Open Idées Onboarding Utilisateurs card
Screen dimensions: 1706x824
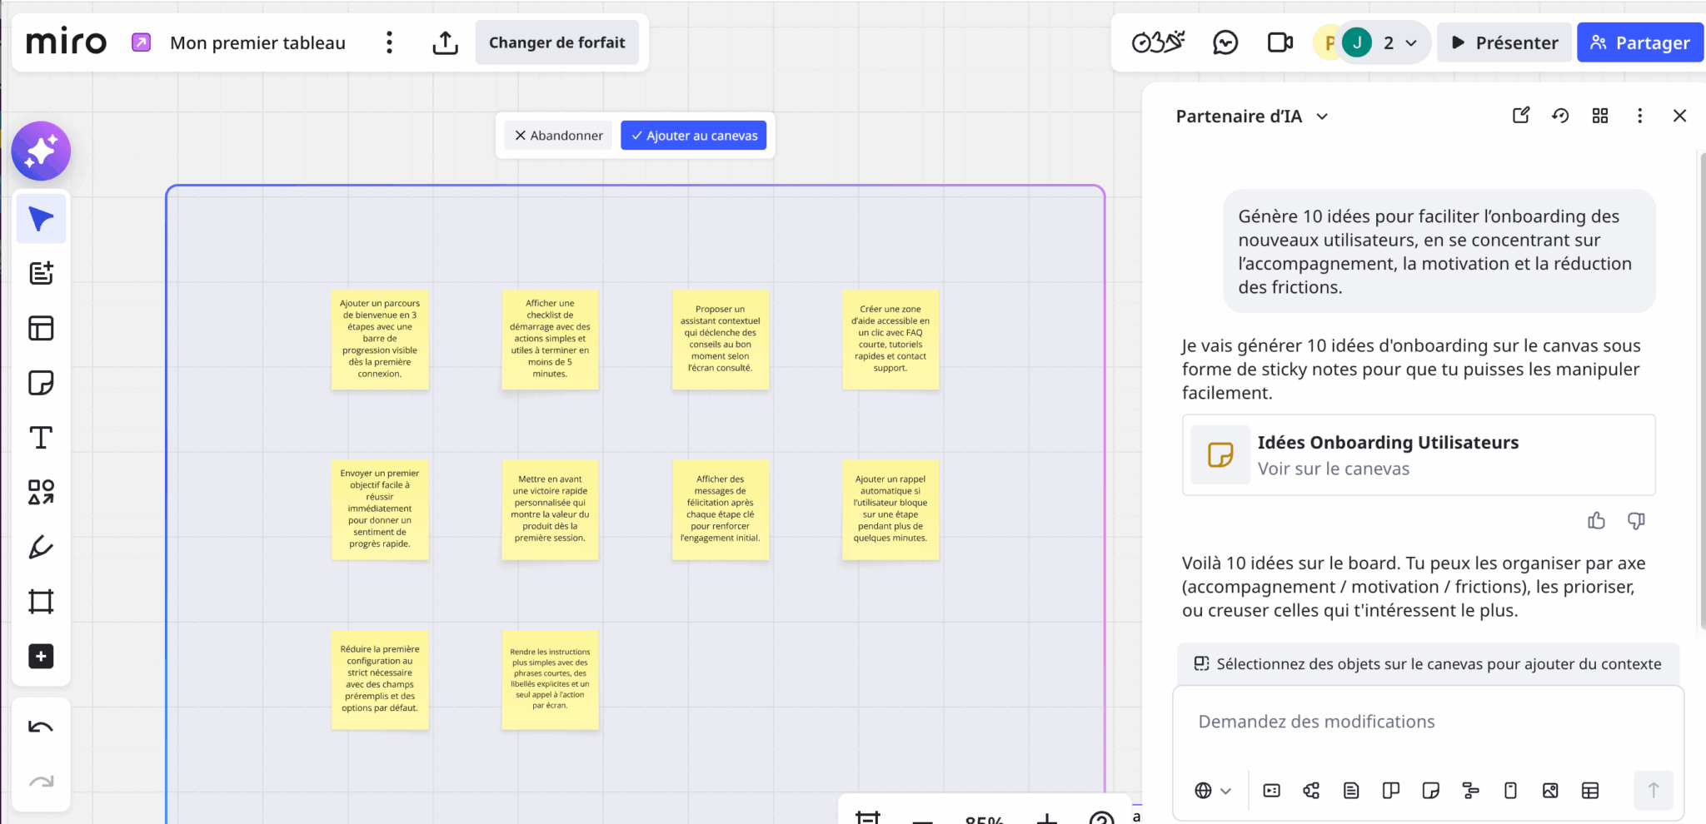click(1419, 455)
